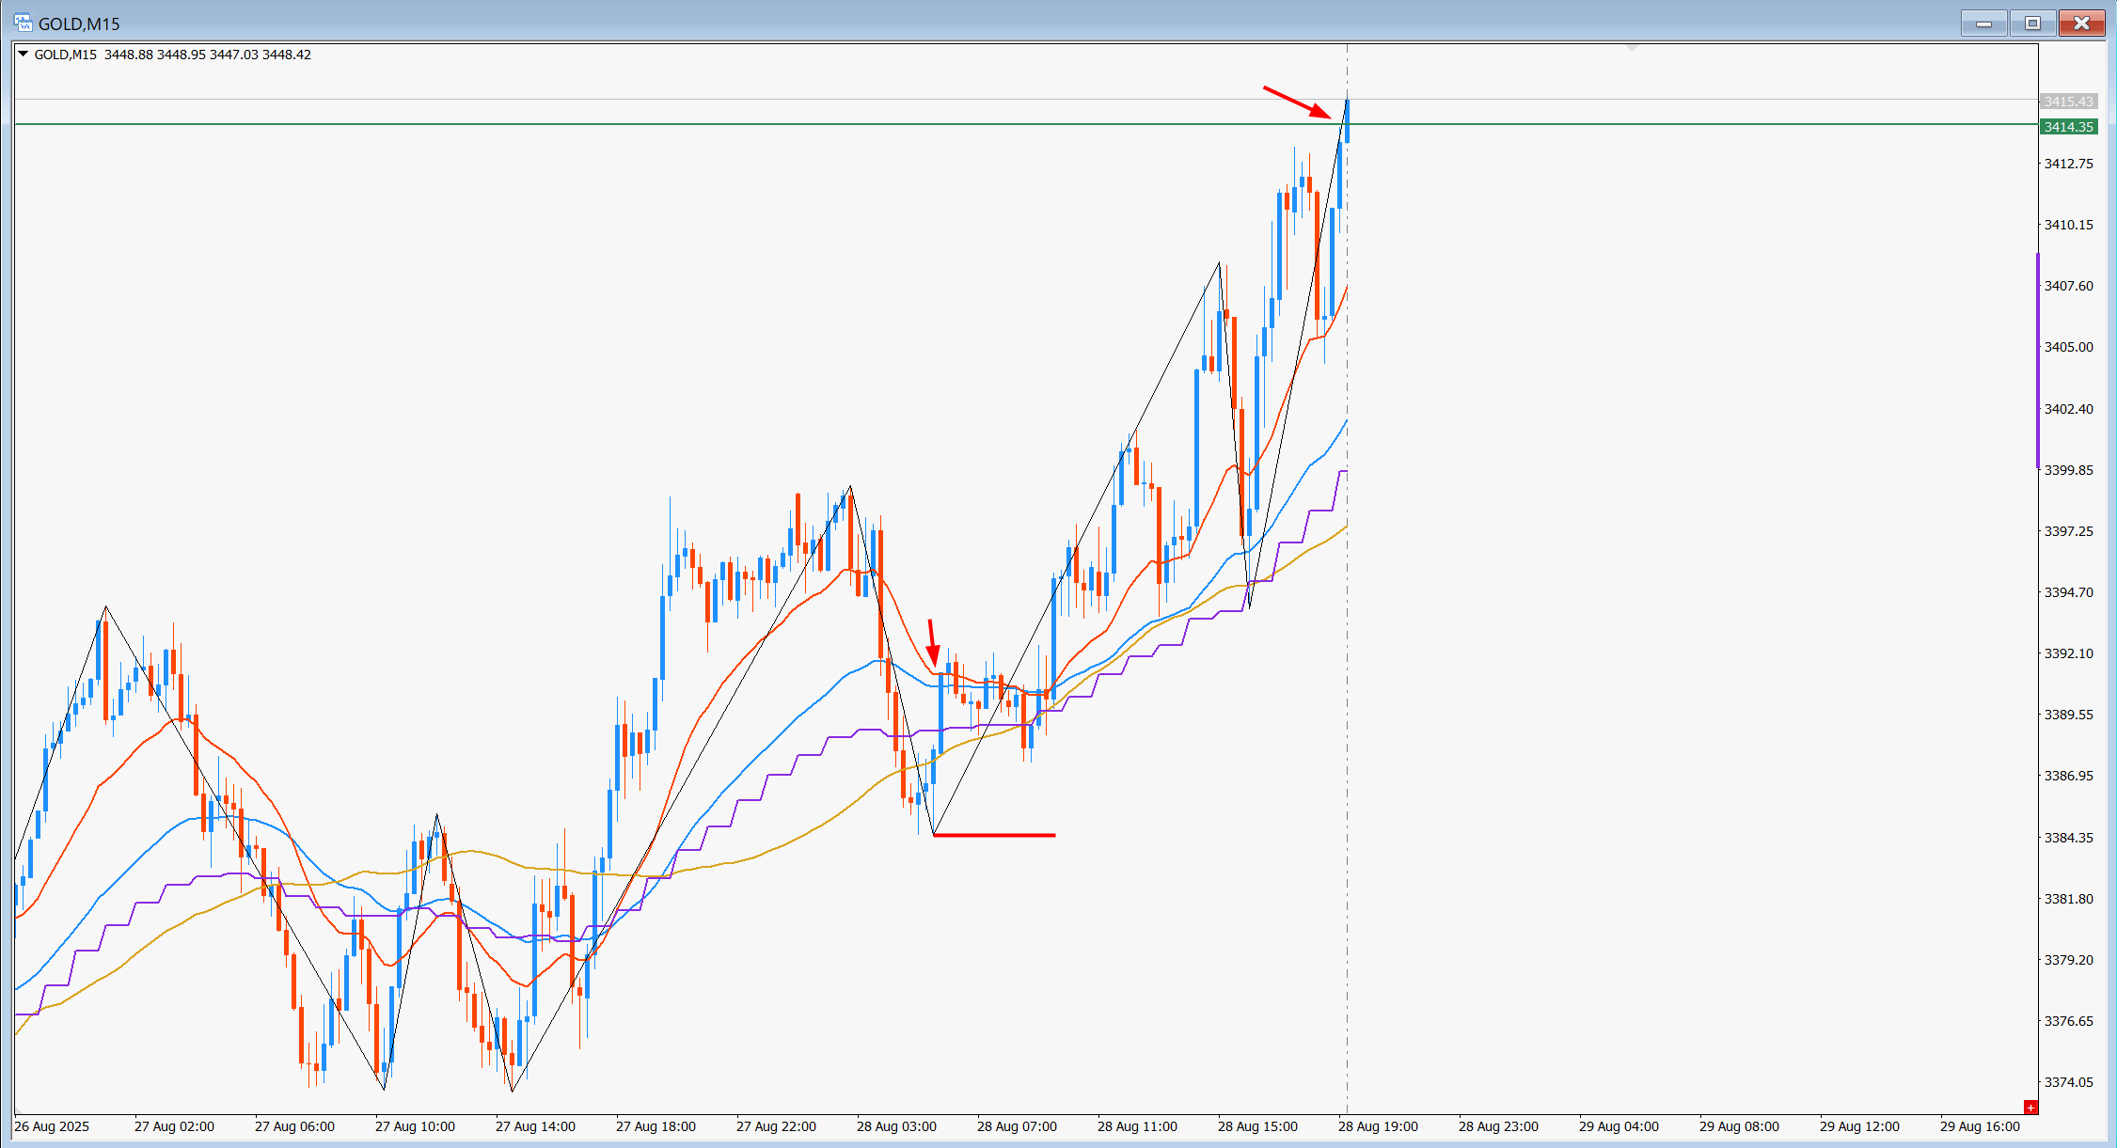Click the 3399.85 price axis label
Viewport: 2117px width, 1148px height.
click(x=2068, y=470)
